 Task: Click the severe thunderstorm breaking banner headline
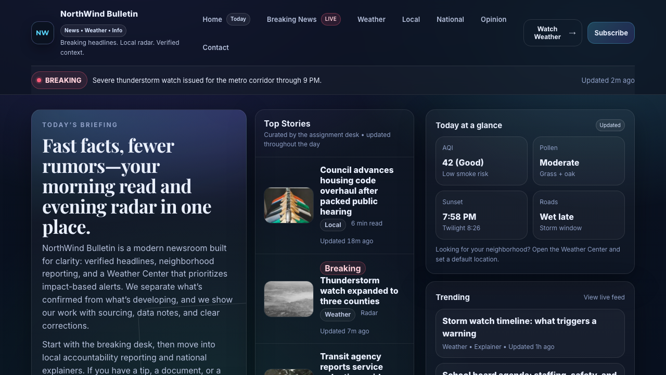click(207, 80)
